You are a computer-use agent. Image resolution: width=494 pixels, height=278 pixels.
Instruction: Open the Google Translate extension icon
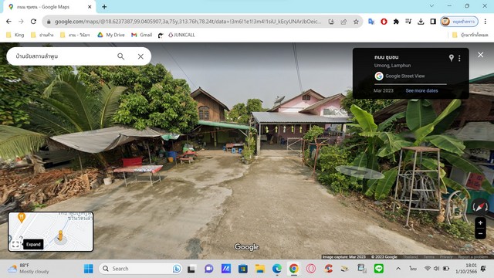(371, 22)
